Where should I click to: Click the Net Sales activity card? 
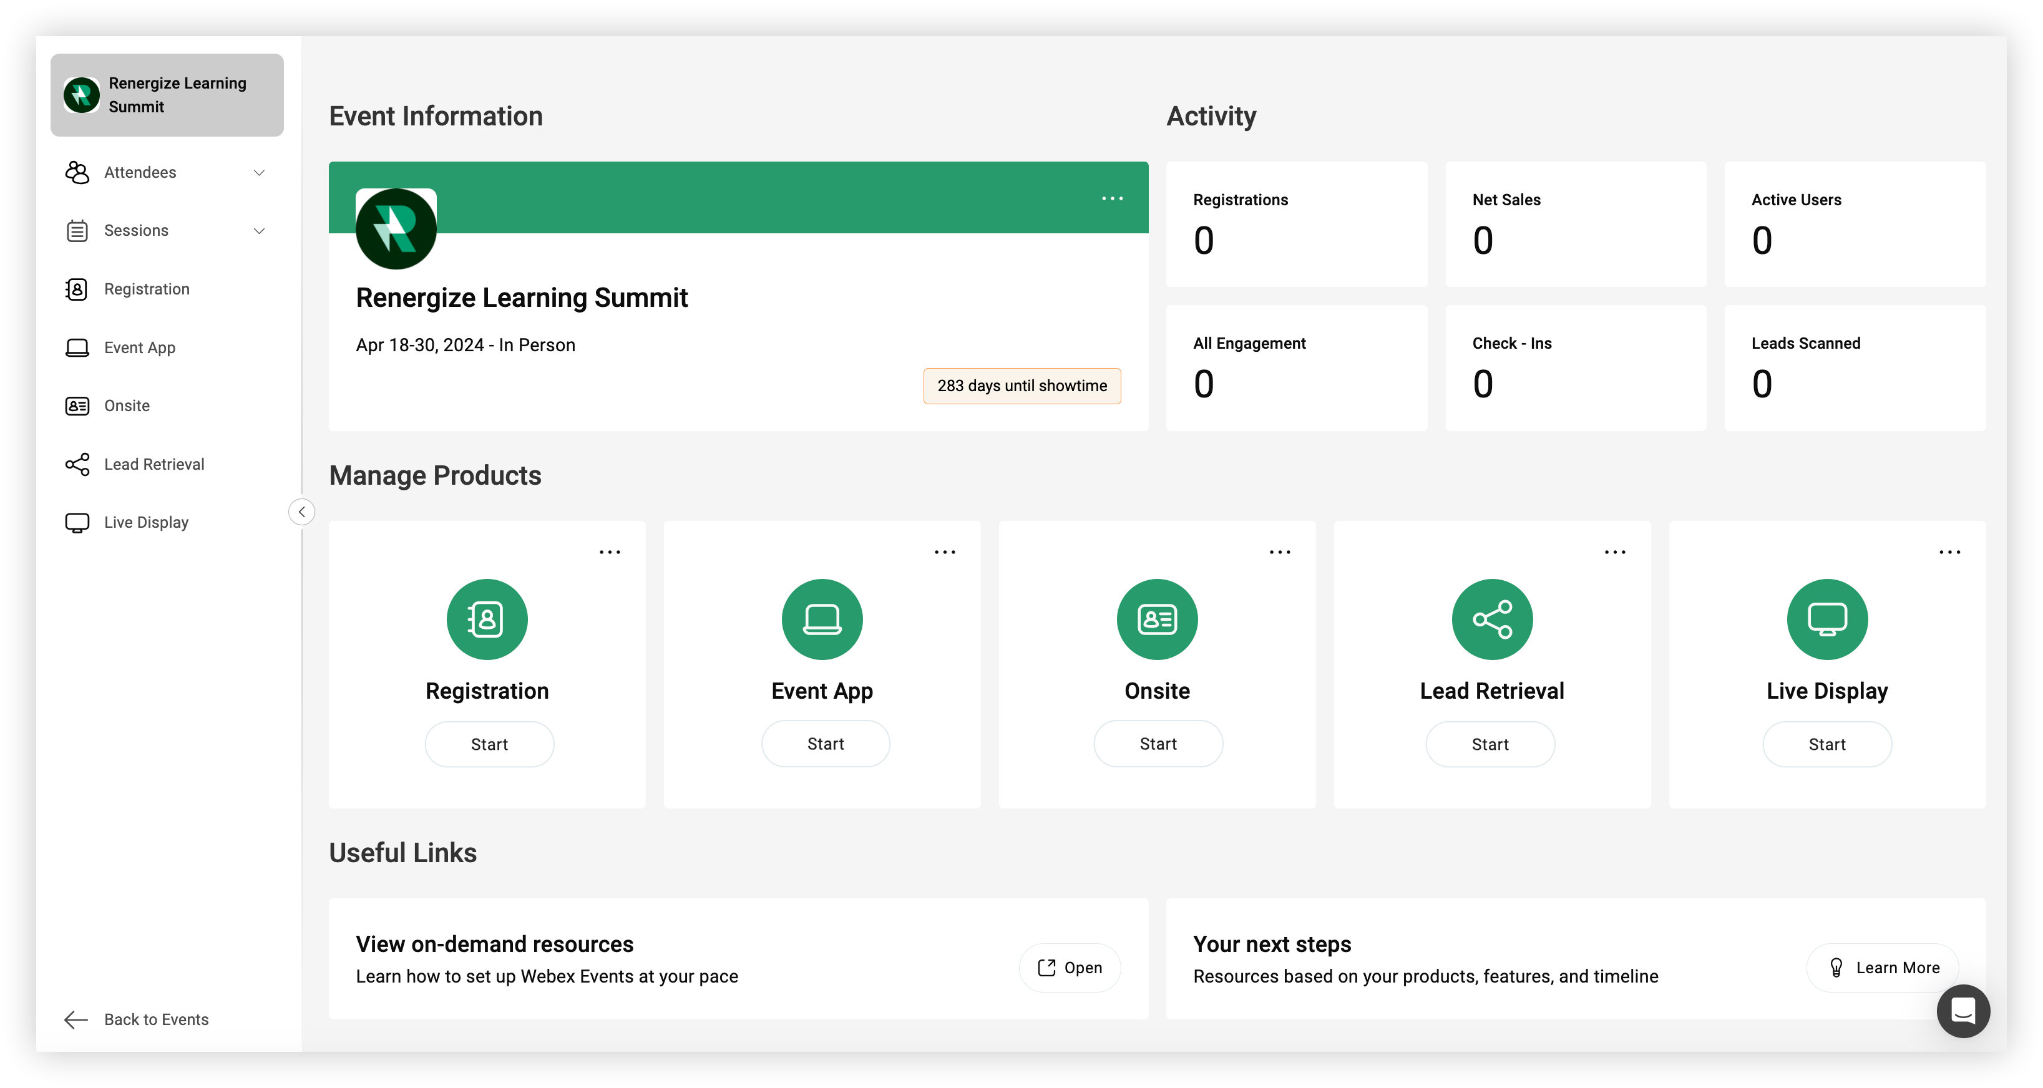1576,225
